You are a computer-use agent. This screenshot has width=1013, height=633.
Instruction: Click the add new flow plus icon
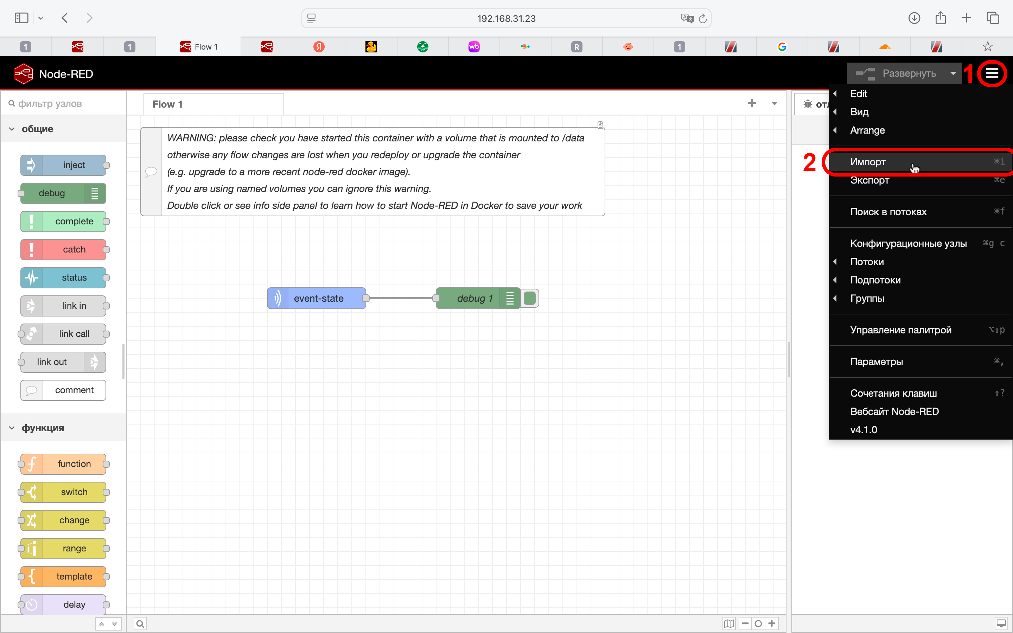(x=752, y=103)
